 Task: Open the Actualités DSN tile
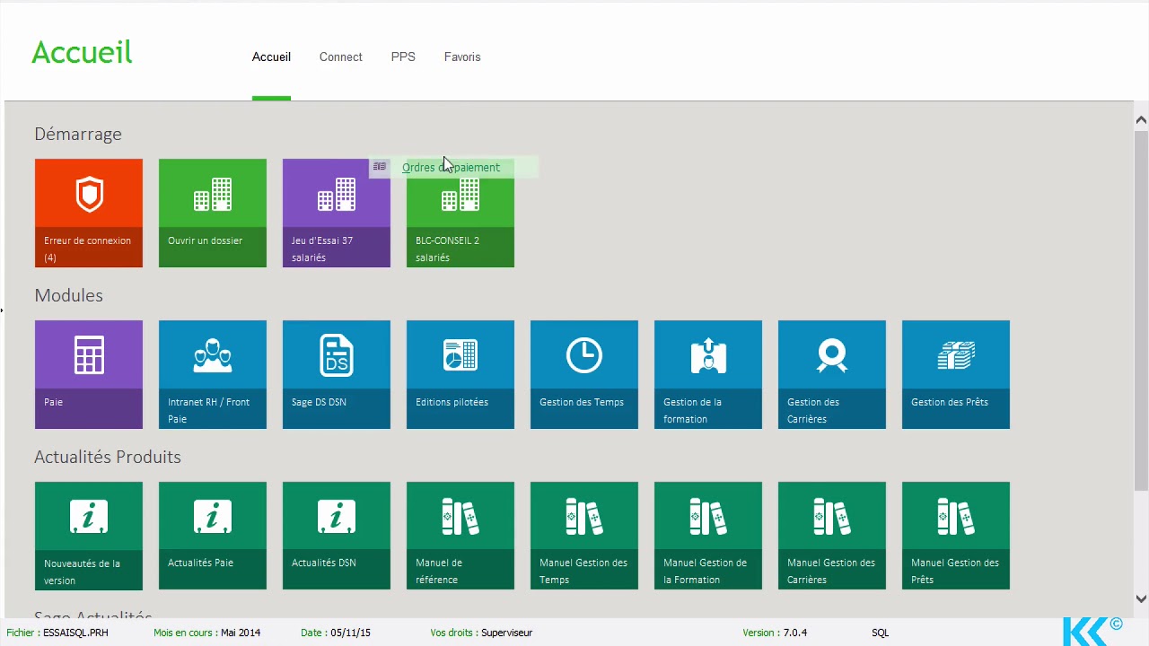pos(337,536)
